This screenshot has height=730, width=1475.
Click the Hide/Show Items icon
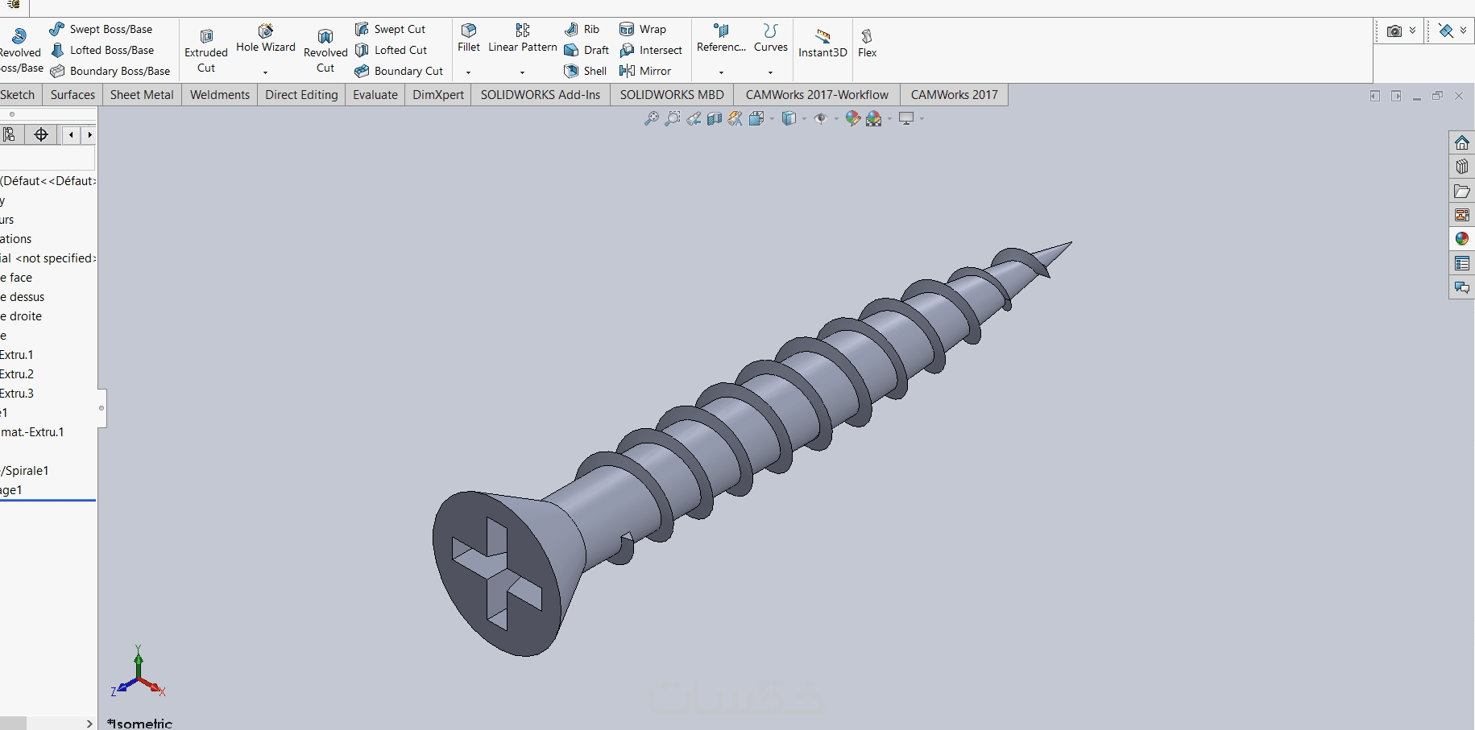click(x=821, y=118)
